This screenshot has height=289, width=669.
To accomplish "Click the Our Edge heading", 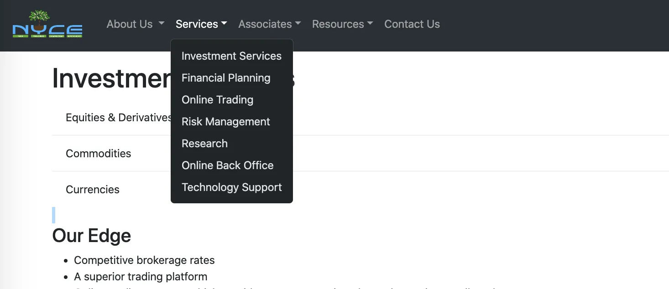I will (x=92, y=236).
